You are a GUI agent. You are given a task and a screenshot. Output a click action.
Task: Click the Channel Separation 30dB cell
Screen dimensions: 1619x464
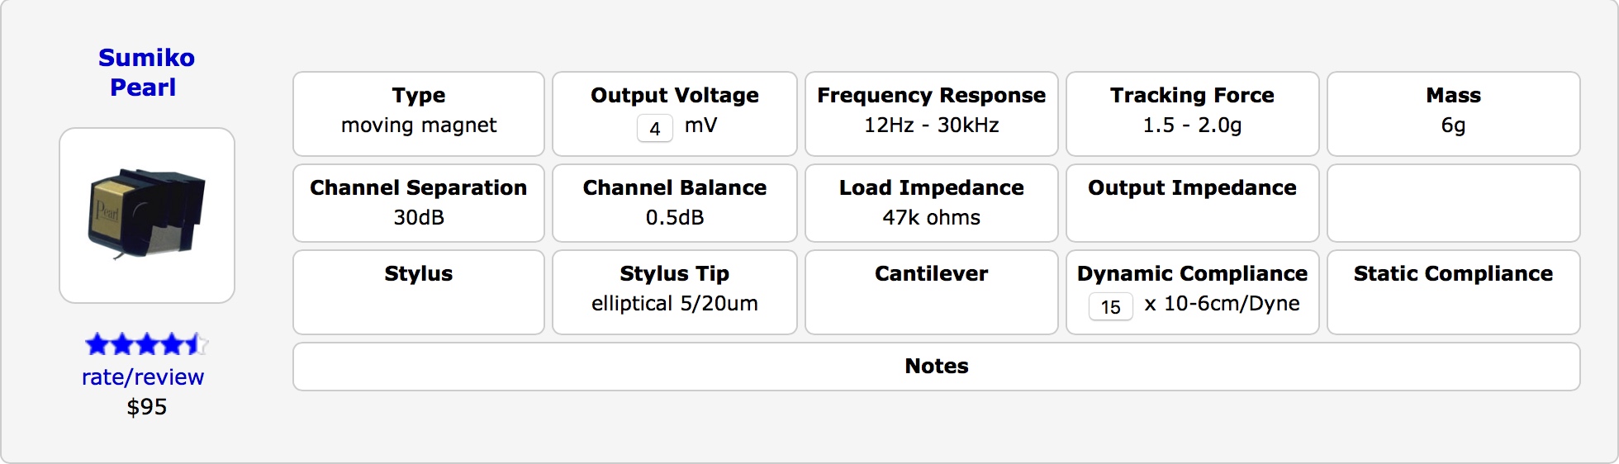pos(419,203)
